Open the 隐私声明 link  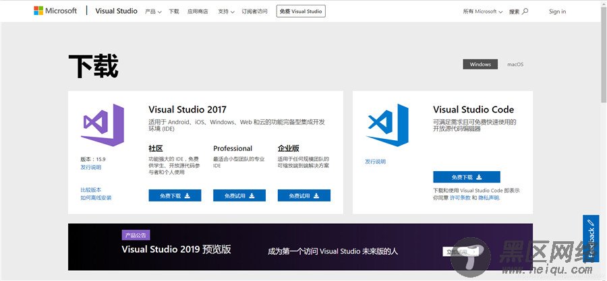489,197
